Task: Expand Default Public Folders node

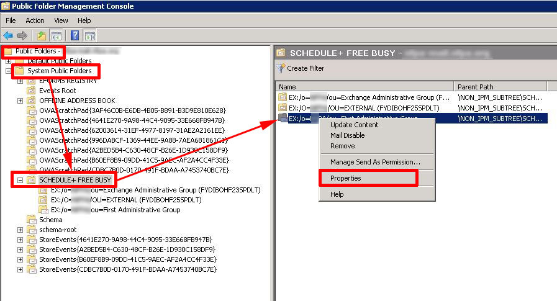Action: coord(8,61)
